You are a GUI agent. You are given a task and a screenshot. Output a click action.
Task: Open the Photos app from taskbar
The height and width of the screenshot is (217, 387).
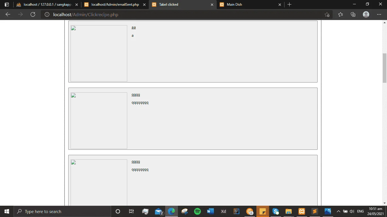tap(328, 211)
